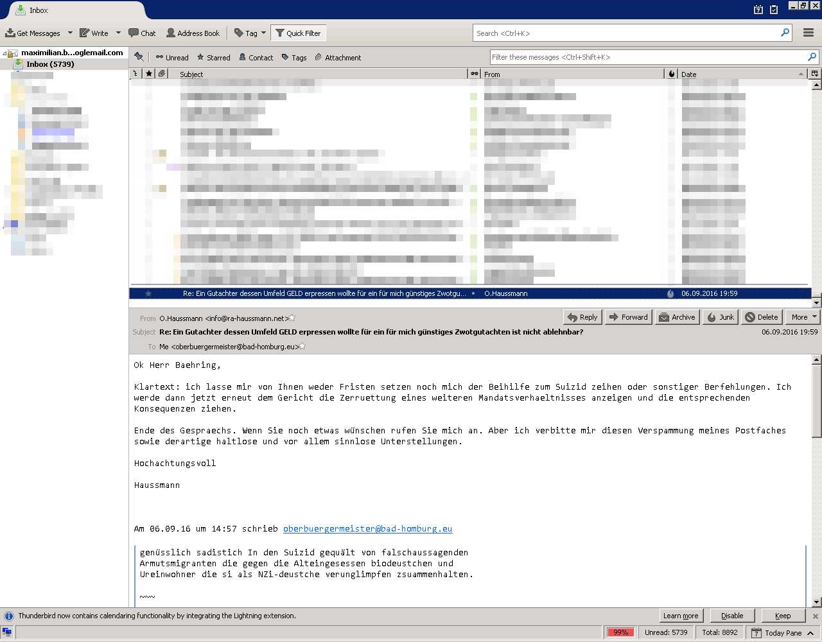Click the red 99% quota indicator
This screenshot has width=822, height=642.
pos(620,632)
